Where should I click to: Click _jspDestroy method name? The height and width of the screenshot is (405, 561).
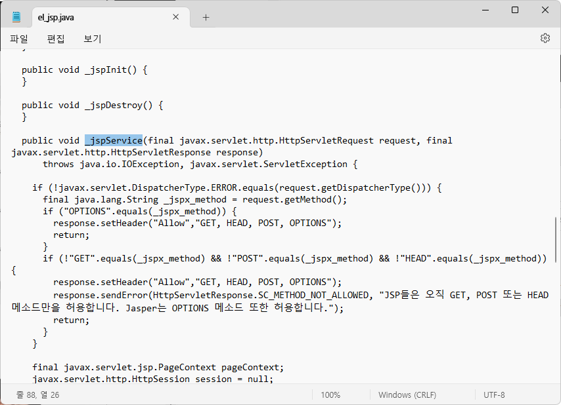[119, 106]
